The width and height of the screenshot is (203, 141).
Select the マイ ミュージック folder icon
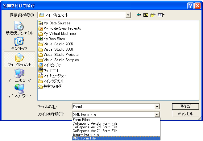tap(40, 76)
